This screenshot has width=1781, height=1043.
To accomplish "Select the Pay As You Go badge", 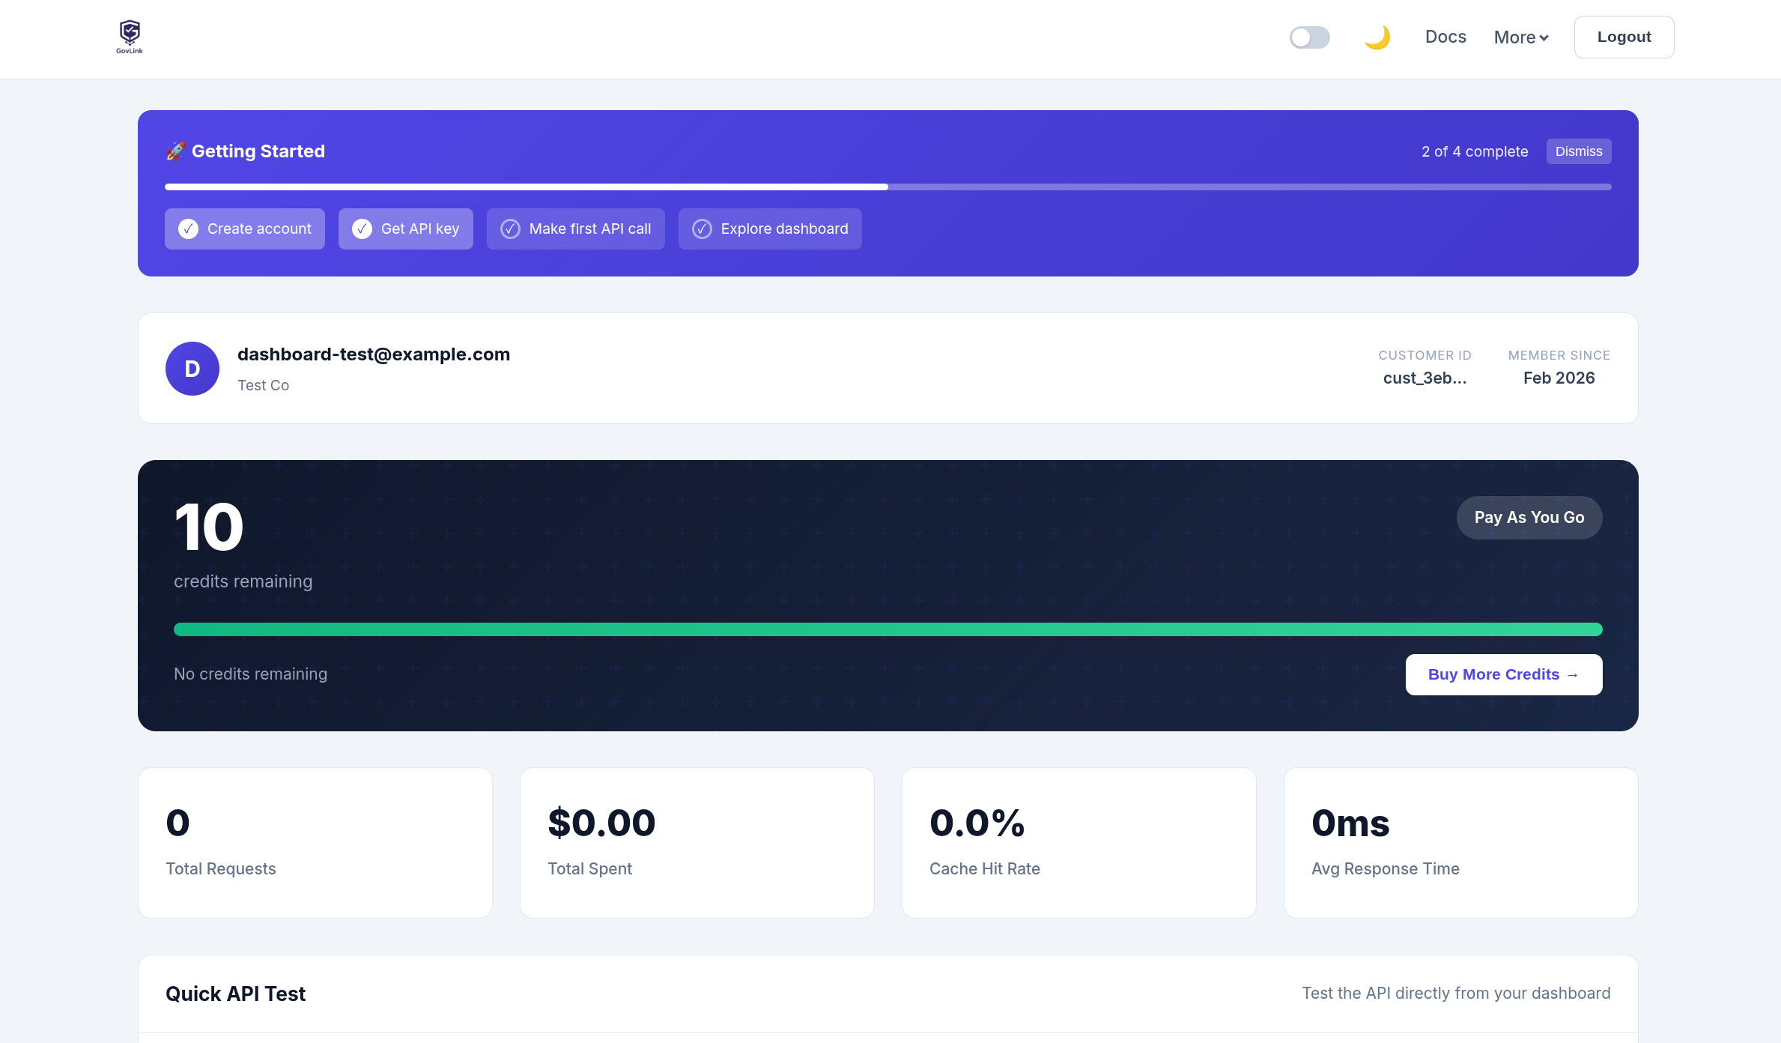I will coord(1529,518).
